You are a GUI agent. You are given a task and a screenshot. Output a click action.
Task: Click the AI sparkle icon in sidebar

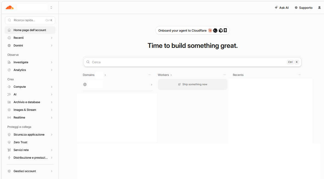click(9, 94)
